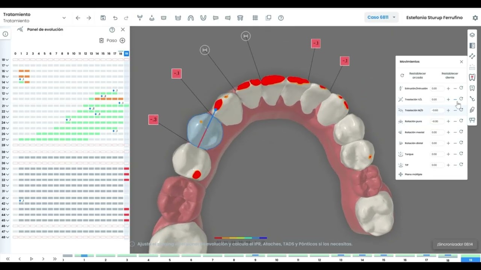Add a step with the plus icon near Paso
Viewport: 481px width, 270px height.
click(x=122, y=40)
